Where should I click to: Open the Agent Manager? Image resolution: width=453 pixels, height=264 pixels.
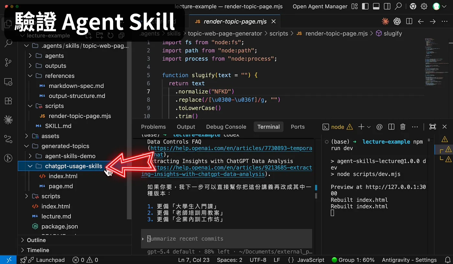[x=320, y=6]
